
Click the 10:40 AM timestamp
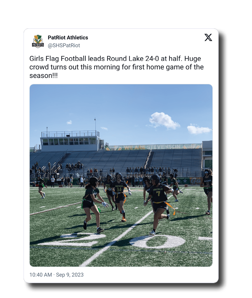pos(41,275)
